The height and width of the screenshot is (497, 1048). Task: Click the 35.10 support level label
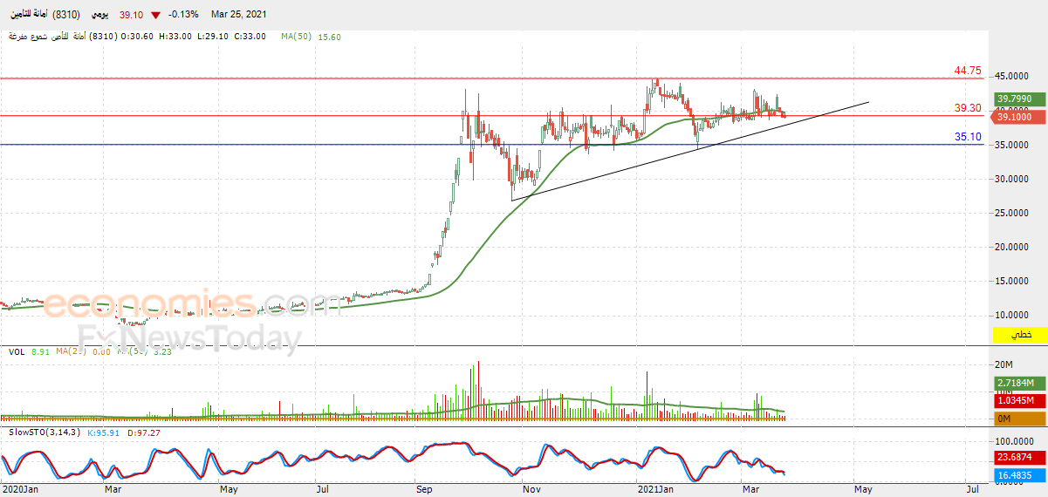968,137
